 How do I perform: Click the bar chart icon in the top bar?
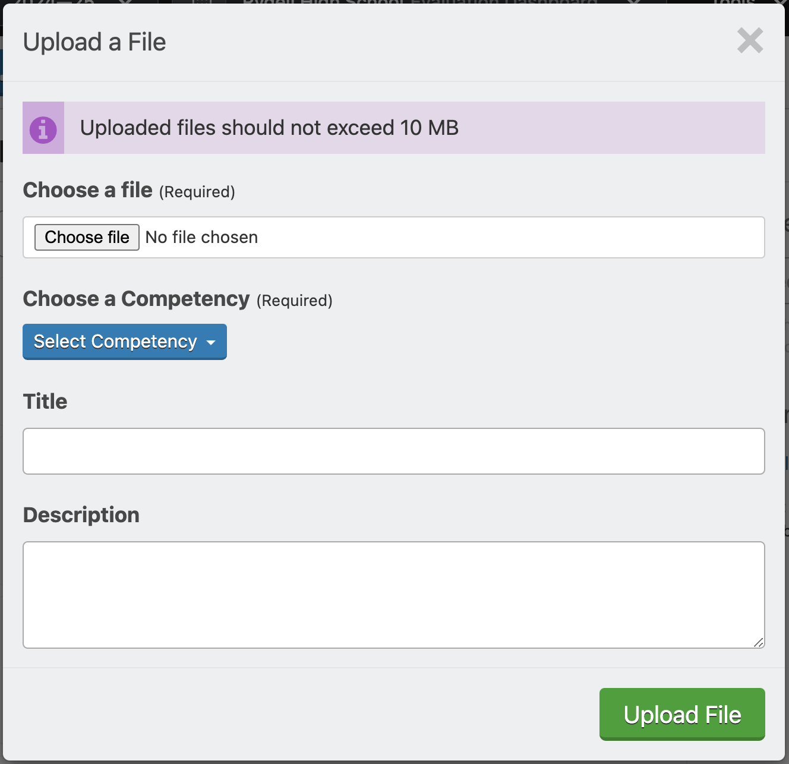202,4
